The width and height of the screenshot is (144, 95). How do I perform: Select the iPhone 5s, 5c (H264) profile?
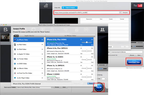coord(70,59)
